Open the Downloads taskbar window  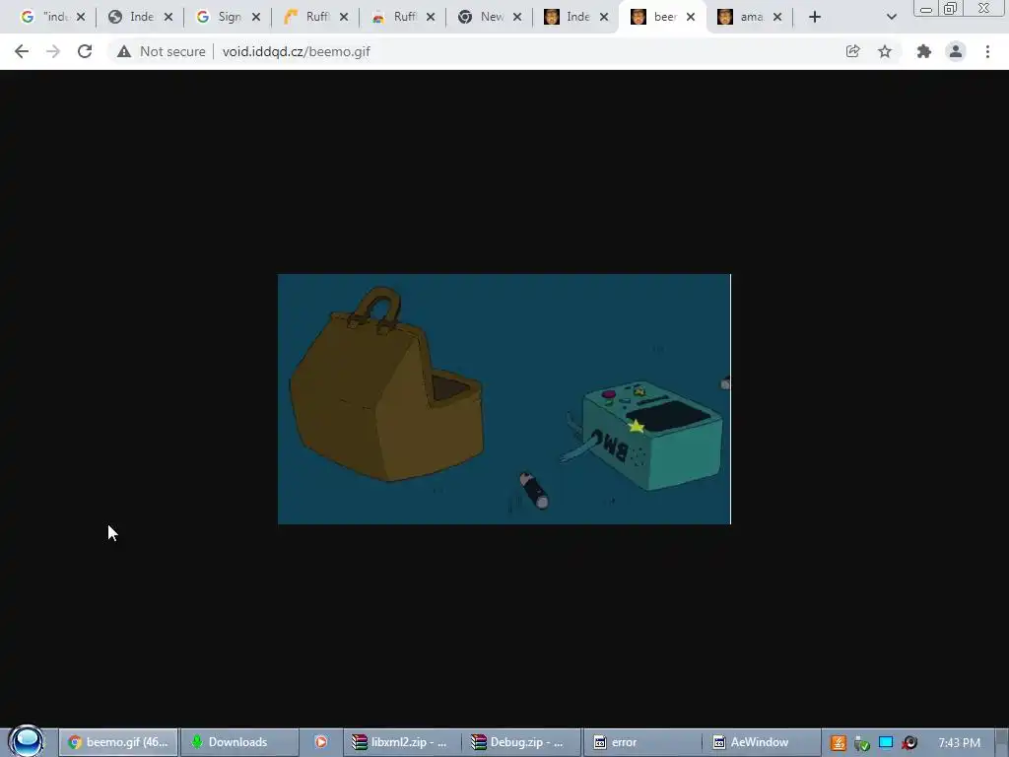[238, 742]
